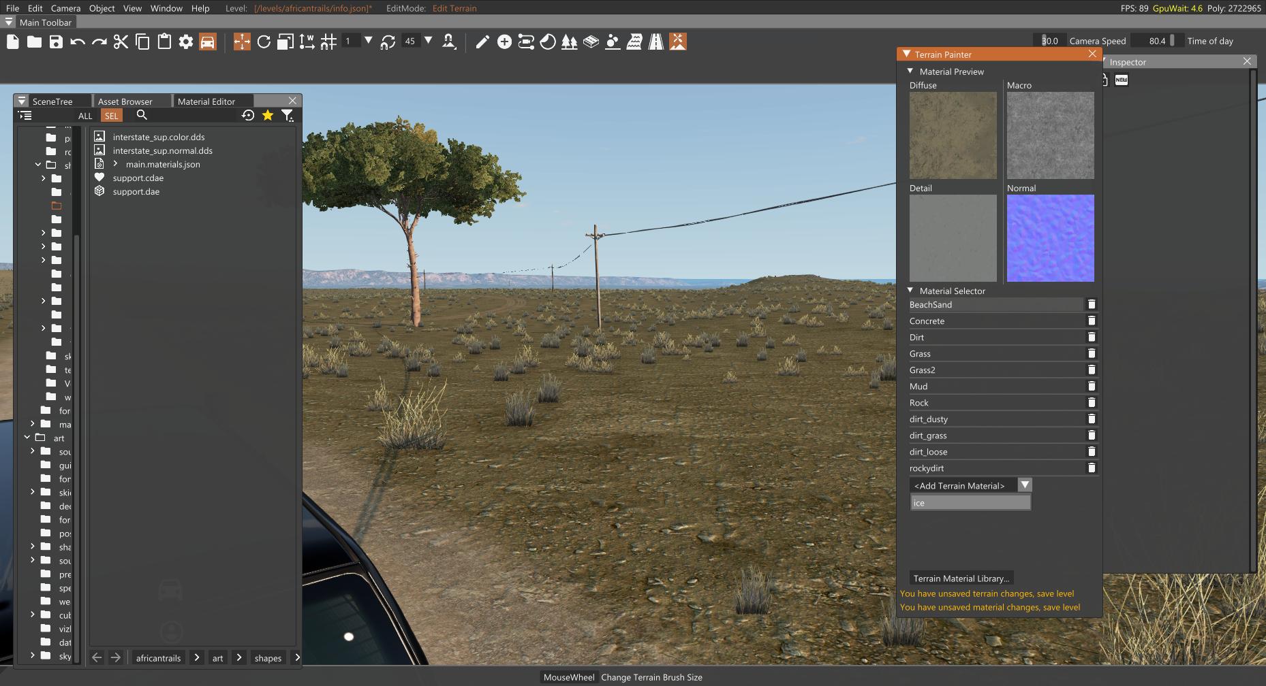Select BeachSand terrain material
The image size is (1266, 686).
click(995, 304)
